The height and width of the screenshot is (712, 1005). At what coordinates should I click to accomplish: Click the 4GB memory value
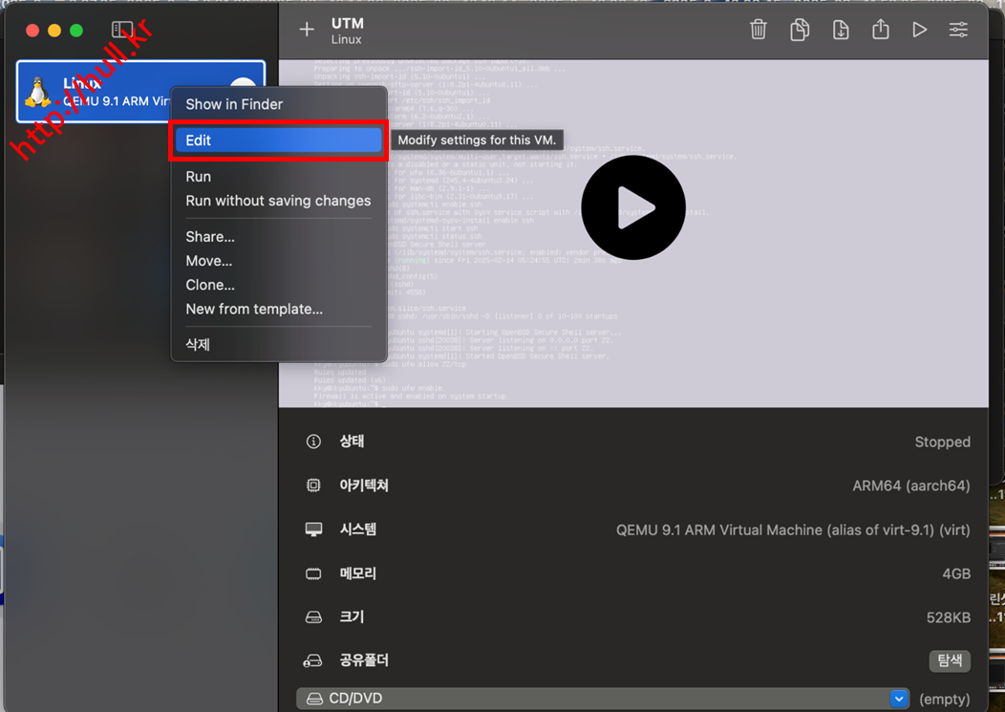pos(956,573)
